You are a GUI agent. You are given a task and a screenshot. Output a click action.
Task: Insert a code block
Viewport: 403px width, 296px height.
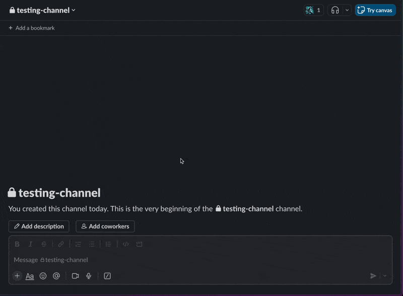pos(140,244)
